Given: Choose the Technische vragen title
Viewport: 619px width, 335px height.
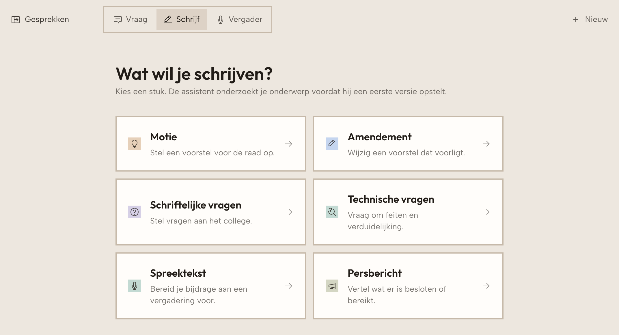Looking at the screenshot, I should (x=391, y=199).
